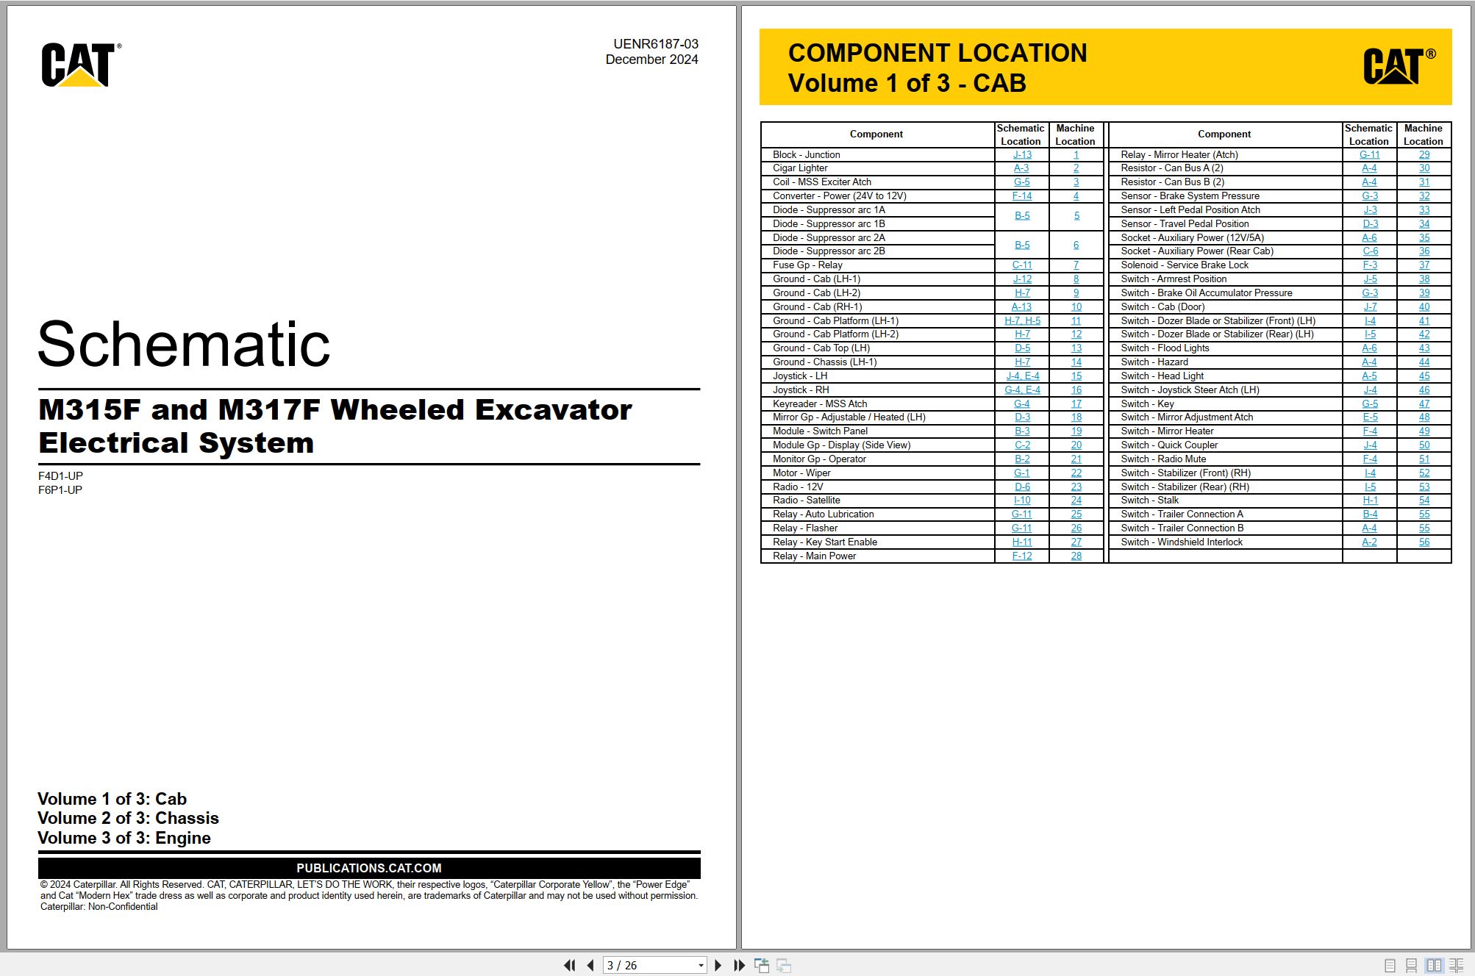Click B-2 link for Monitor Gp - Operator

[1022, 459]
